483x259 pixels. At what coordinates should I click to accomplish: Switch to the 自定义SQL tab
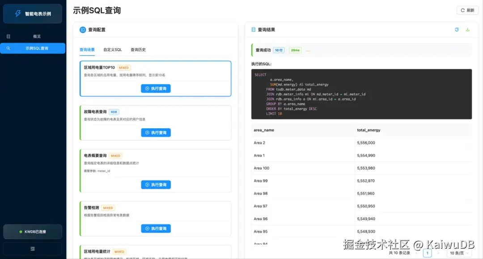(x=112, y=50)
